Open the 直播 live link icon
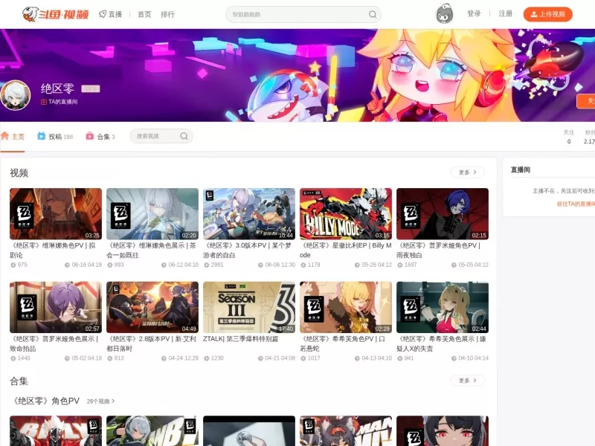 [103, 14]
